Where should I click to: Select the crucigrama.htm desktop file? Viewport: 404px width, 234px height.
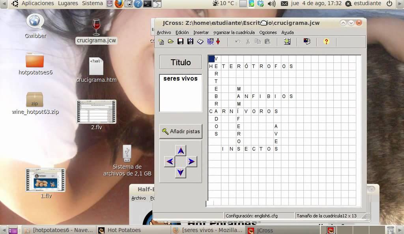[96, 70]
